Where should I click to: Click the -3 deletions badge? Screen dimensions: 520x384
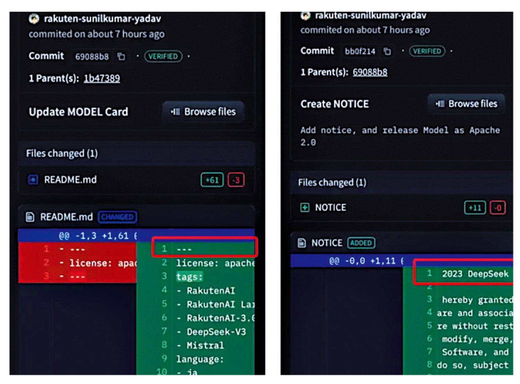(x=236, y=180)
